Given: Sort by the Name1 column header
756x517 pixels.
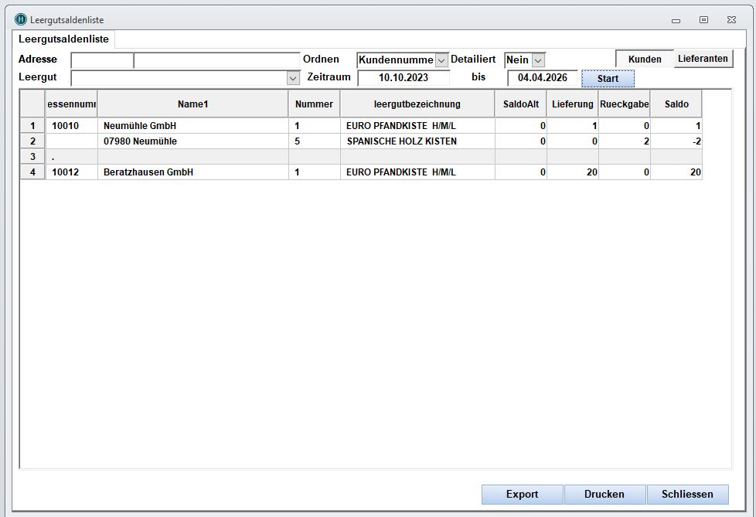Looking at the screenshot, I should coord(192,104).
